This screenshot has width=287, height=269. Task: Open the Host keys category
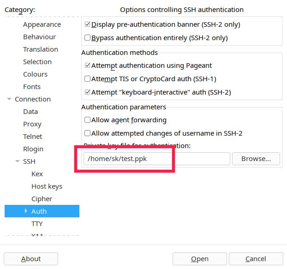pos(47,186)
